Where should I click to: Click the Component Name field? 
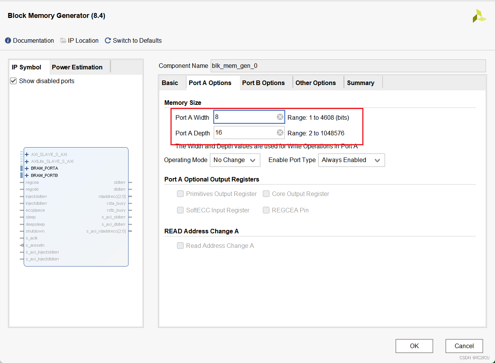pyautogui.click(x=348, y=66)
